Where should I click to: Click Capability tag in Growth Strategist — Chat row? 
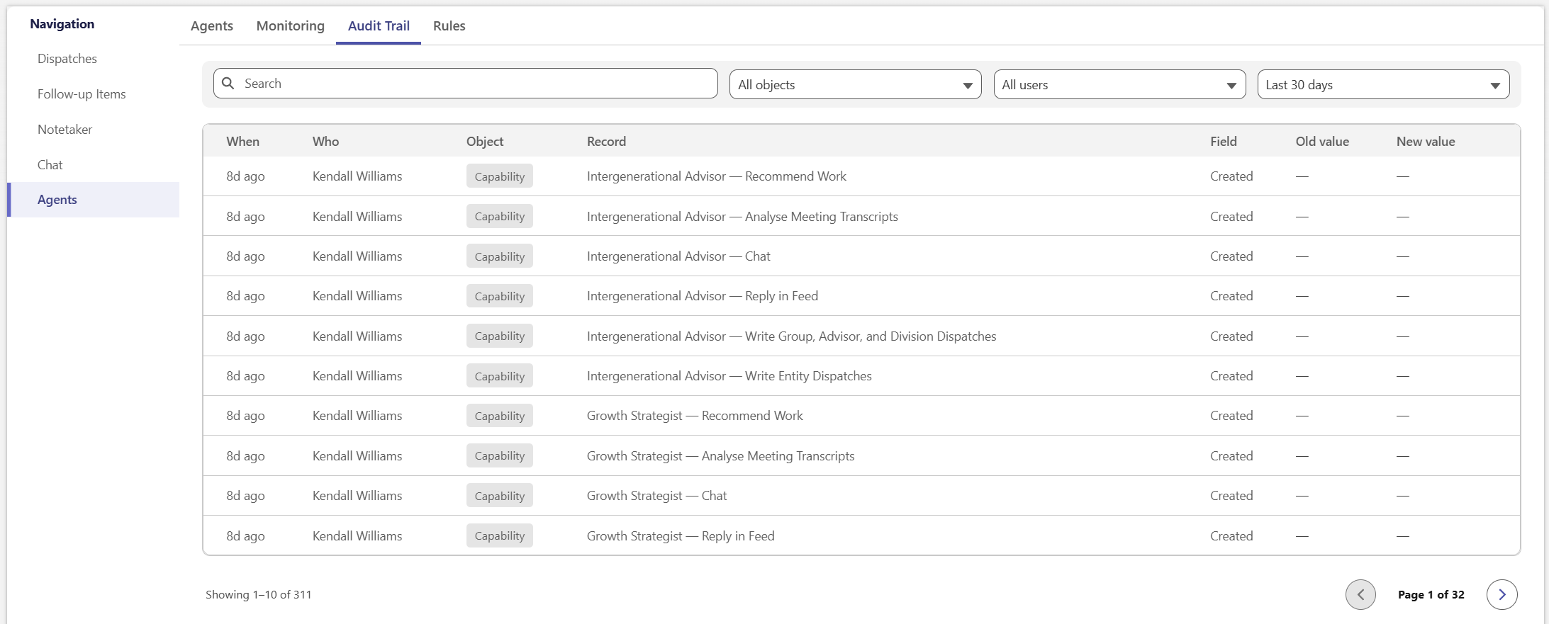click(x=500, y=496)
